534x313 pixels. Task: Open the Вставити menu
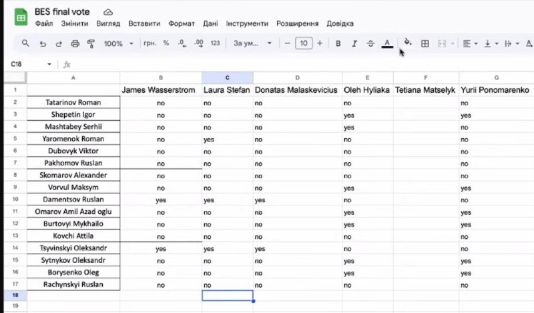click(144, 23)
